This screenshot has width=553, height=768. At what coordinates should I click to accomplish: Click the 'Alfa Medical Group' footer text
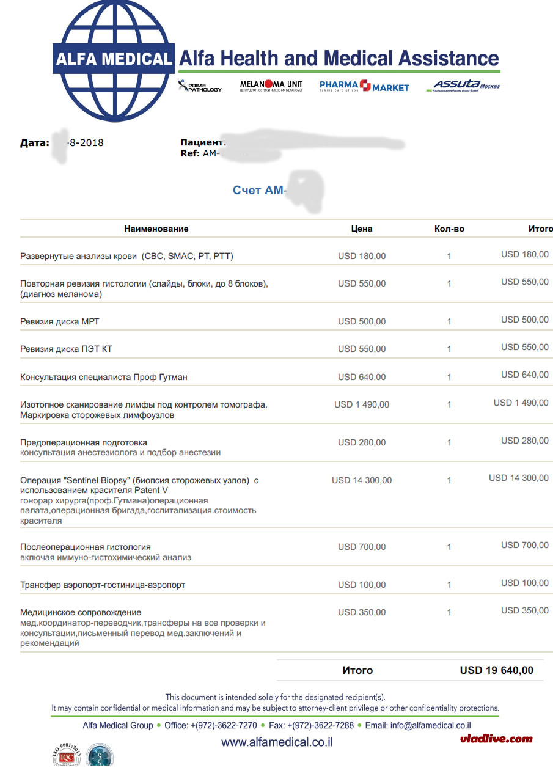pos(118,726)
